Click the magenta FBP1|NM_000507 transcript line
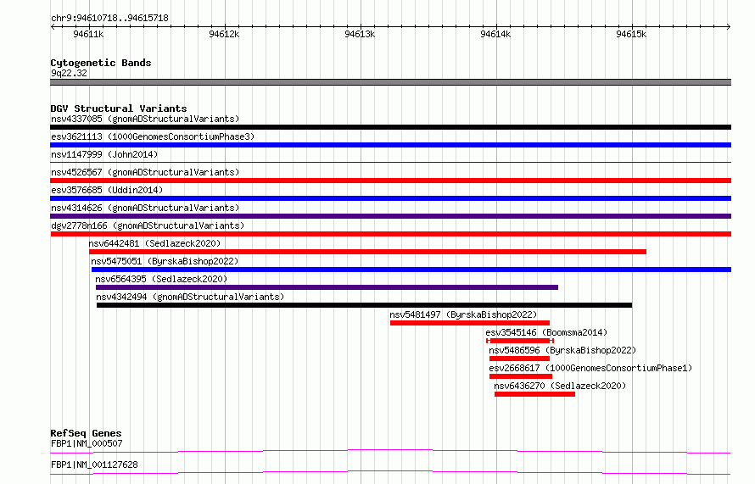 tap(390, 451)
